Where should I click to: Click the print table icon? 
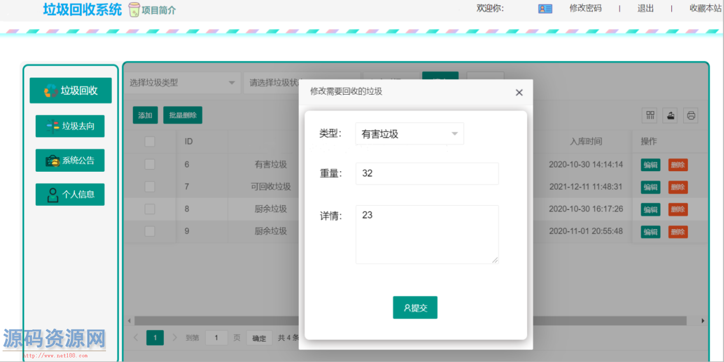691,115
